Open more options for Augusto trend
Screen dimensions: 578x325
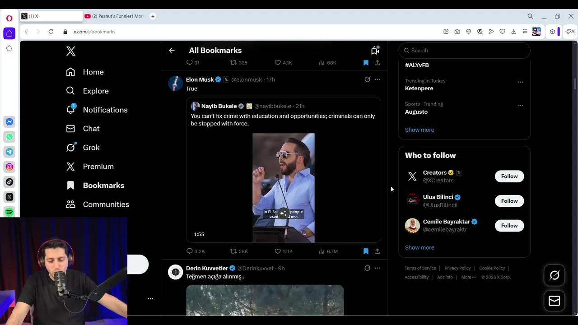[520, 105]
